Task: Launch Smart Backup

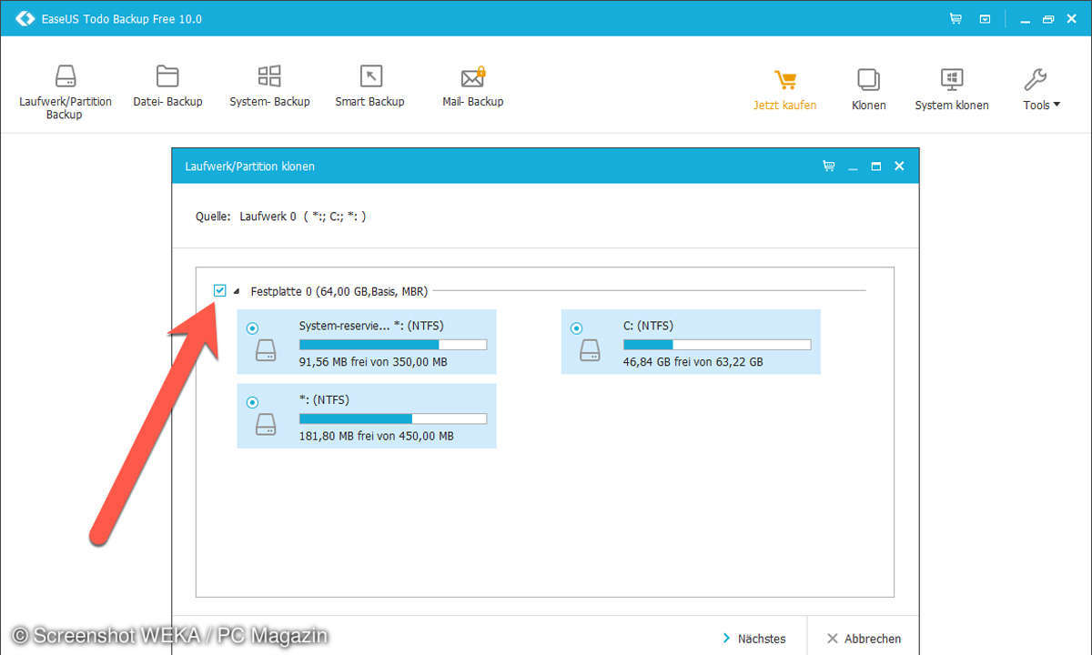Action: tap(369, 87)
